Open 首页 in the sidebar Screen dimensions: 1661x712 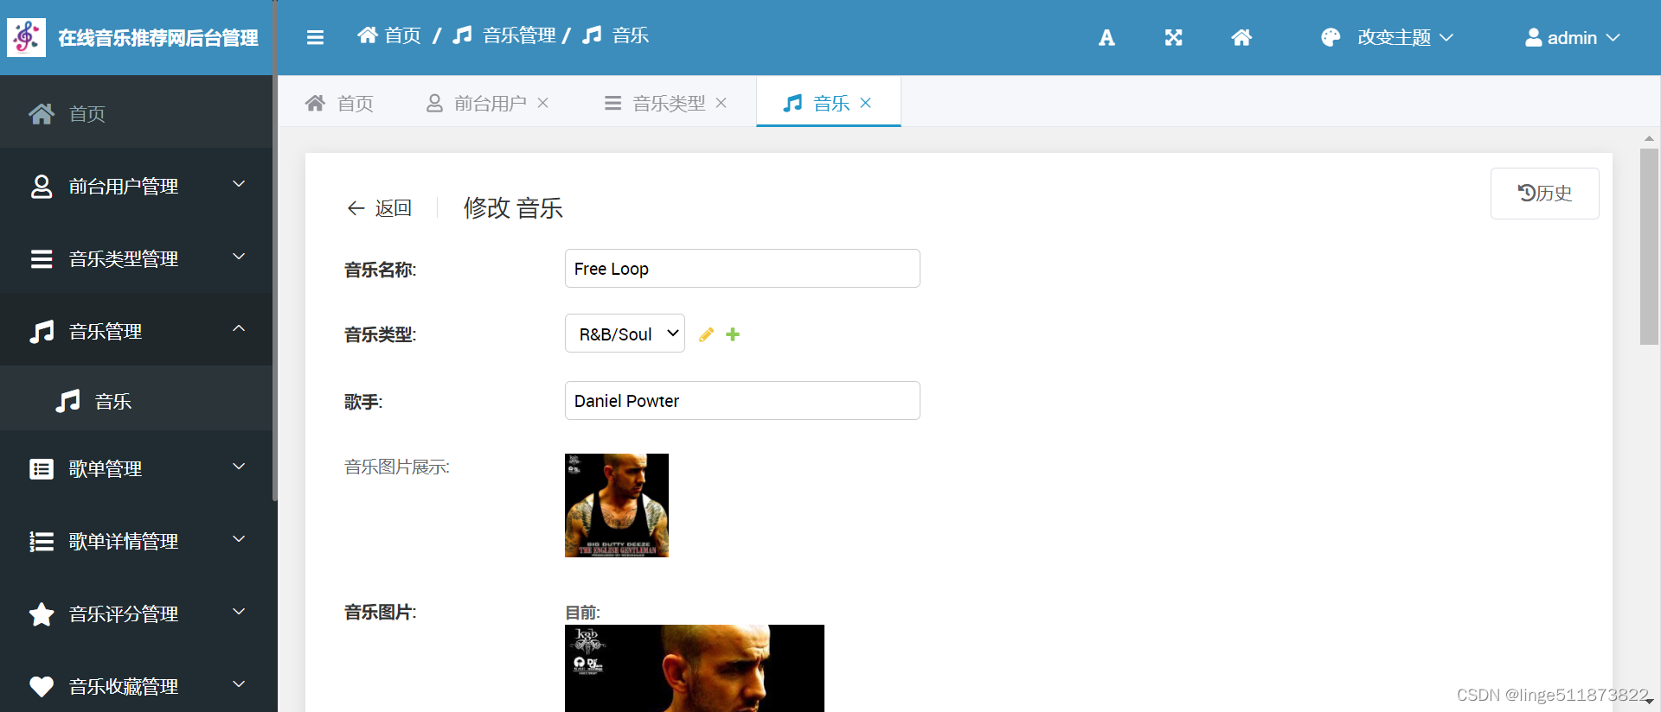(137, 113)
